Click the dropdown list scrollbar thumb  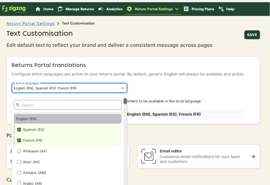tap(125, 101)
